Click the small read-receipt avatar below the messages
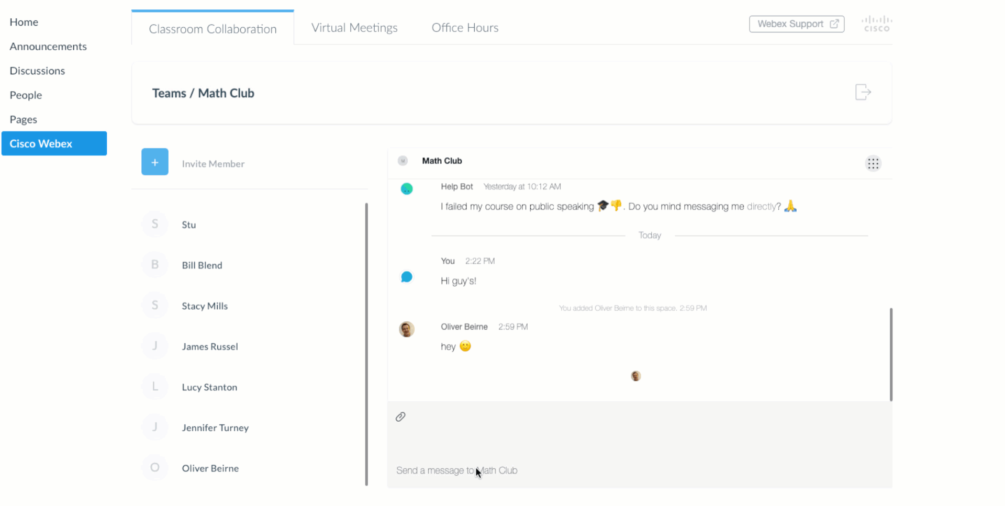The width and height of the screenshot is (1005, 506). (x=636, y=376)
